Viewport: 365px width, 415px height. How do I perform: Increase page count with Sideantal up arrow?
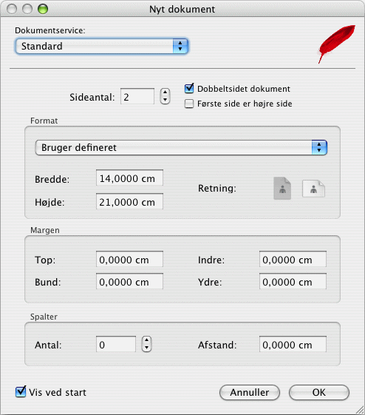point(166,92)
